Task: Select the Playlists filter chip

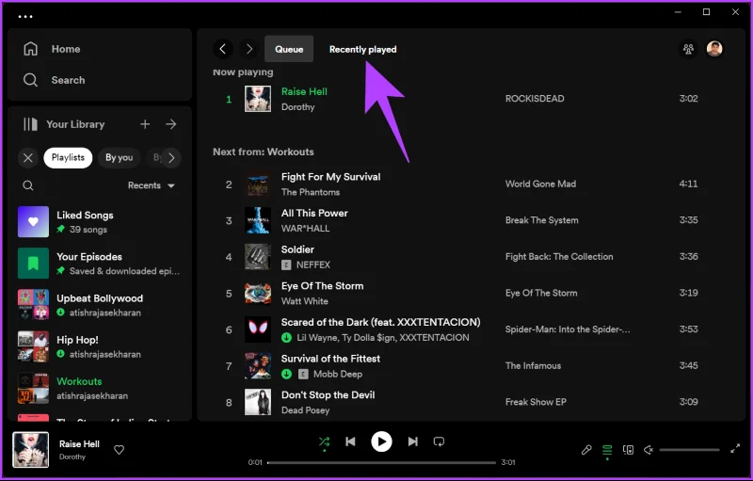Action: [68, 158]
